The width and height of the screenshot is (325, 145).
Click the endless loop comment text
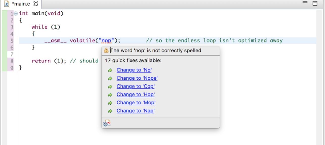(x=214, y=40)
